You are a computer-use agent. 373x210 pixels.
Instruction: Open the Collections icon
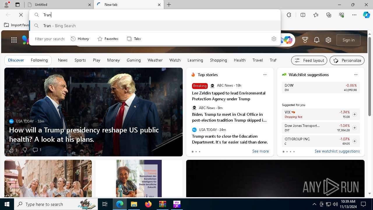pos(329,15)
